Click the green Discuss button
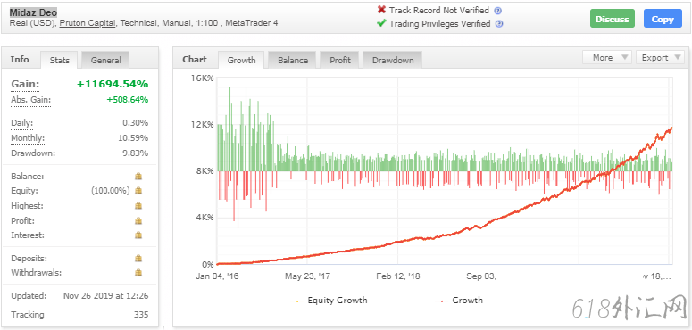 coord(613,19)
